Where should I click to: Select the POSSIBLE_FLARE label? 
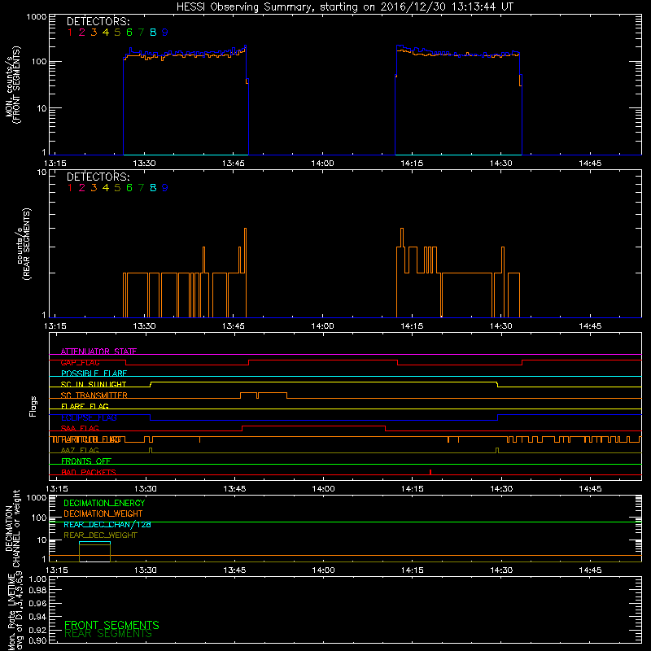94,374
